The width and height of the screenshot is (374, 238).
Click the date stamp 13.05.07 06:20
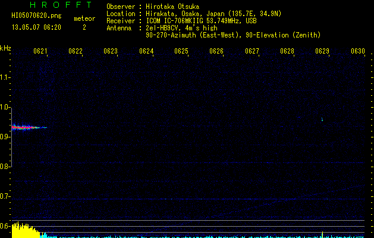pyautogui.click(x=36, y=27)
